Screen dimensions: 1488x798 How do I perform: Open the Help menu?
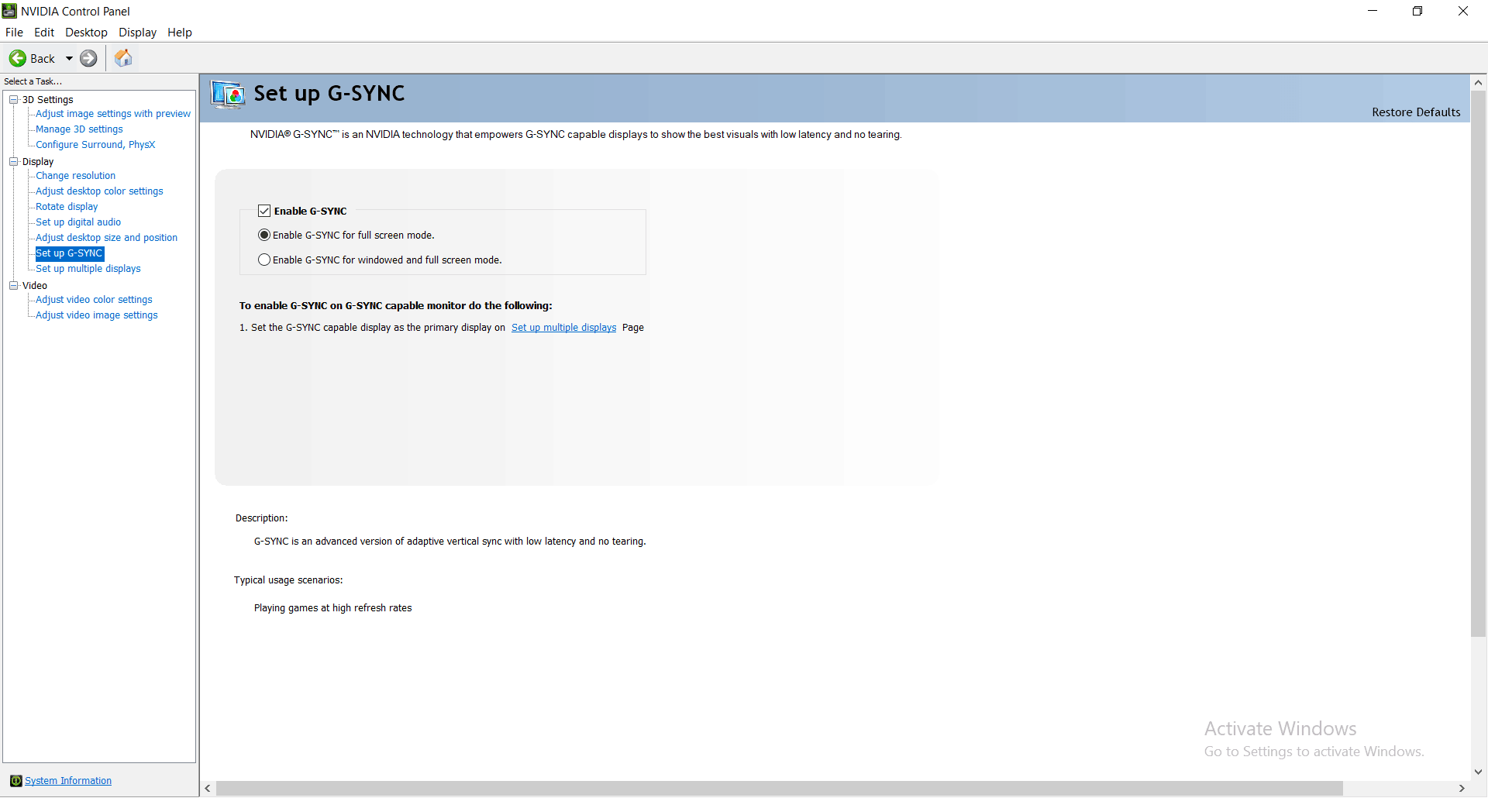click(180, 33)
